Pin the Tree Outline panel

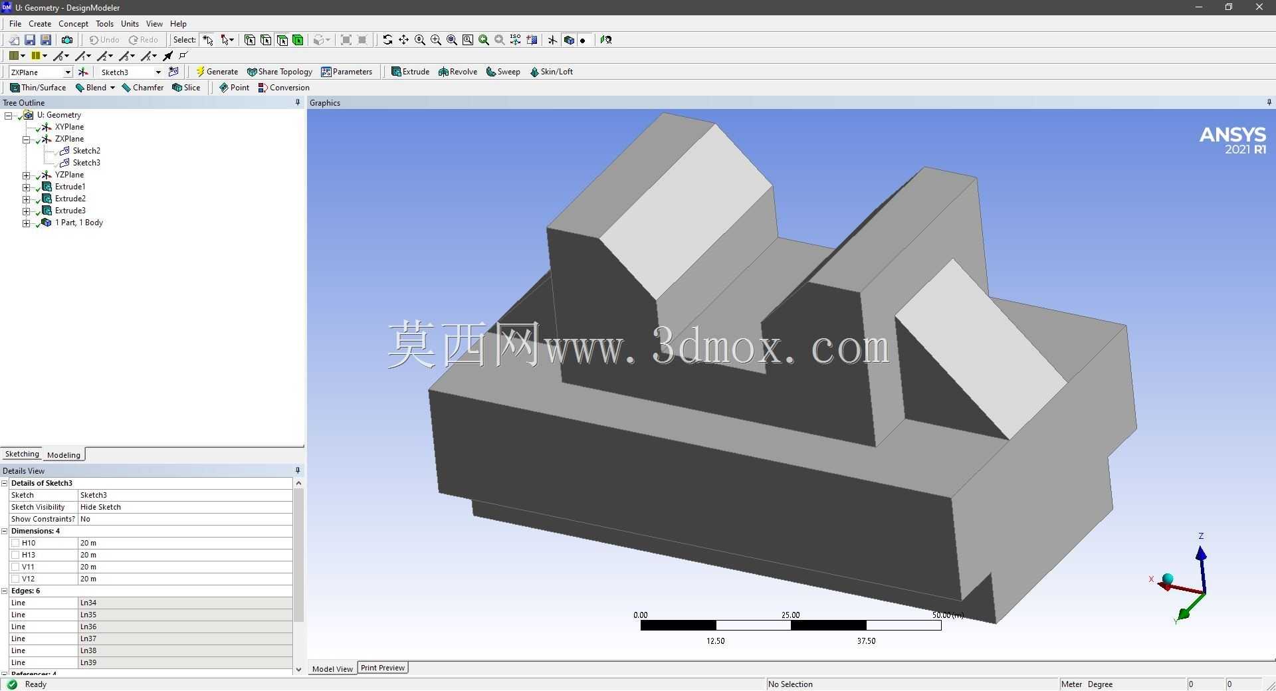[x=298, y=102]
